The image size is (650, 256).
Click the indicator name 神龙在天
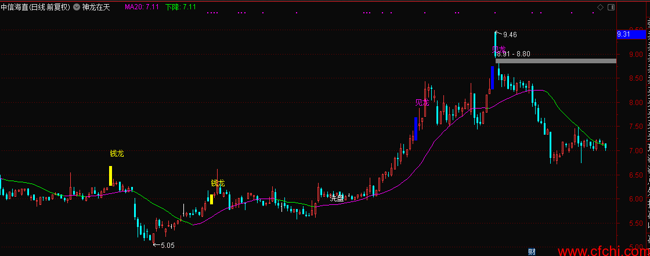point(96,7)
